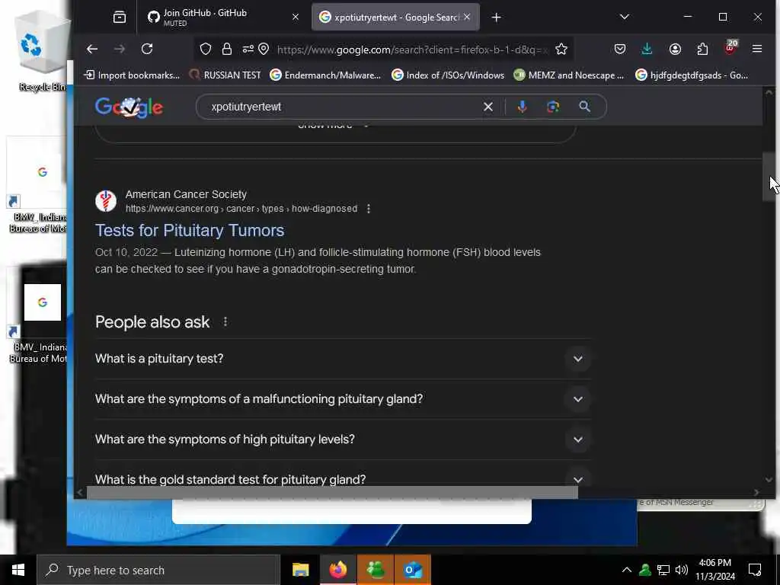Open hjdfgdegtdfgsads bookmark
Viewport: 780px width, 585px height.
(x=692, y=75)
